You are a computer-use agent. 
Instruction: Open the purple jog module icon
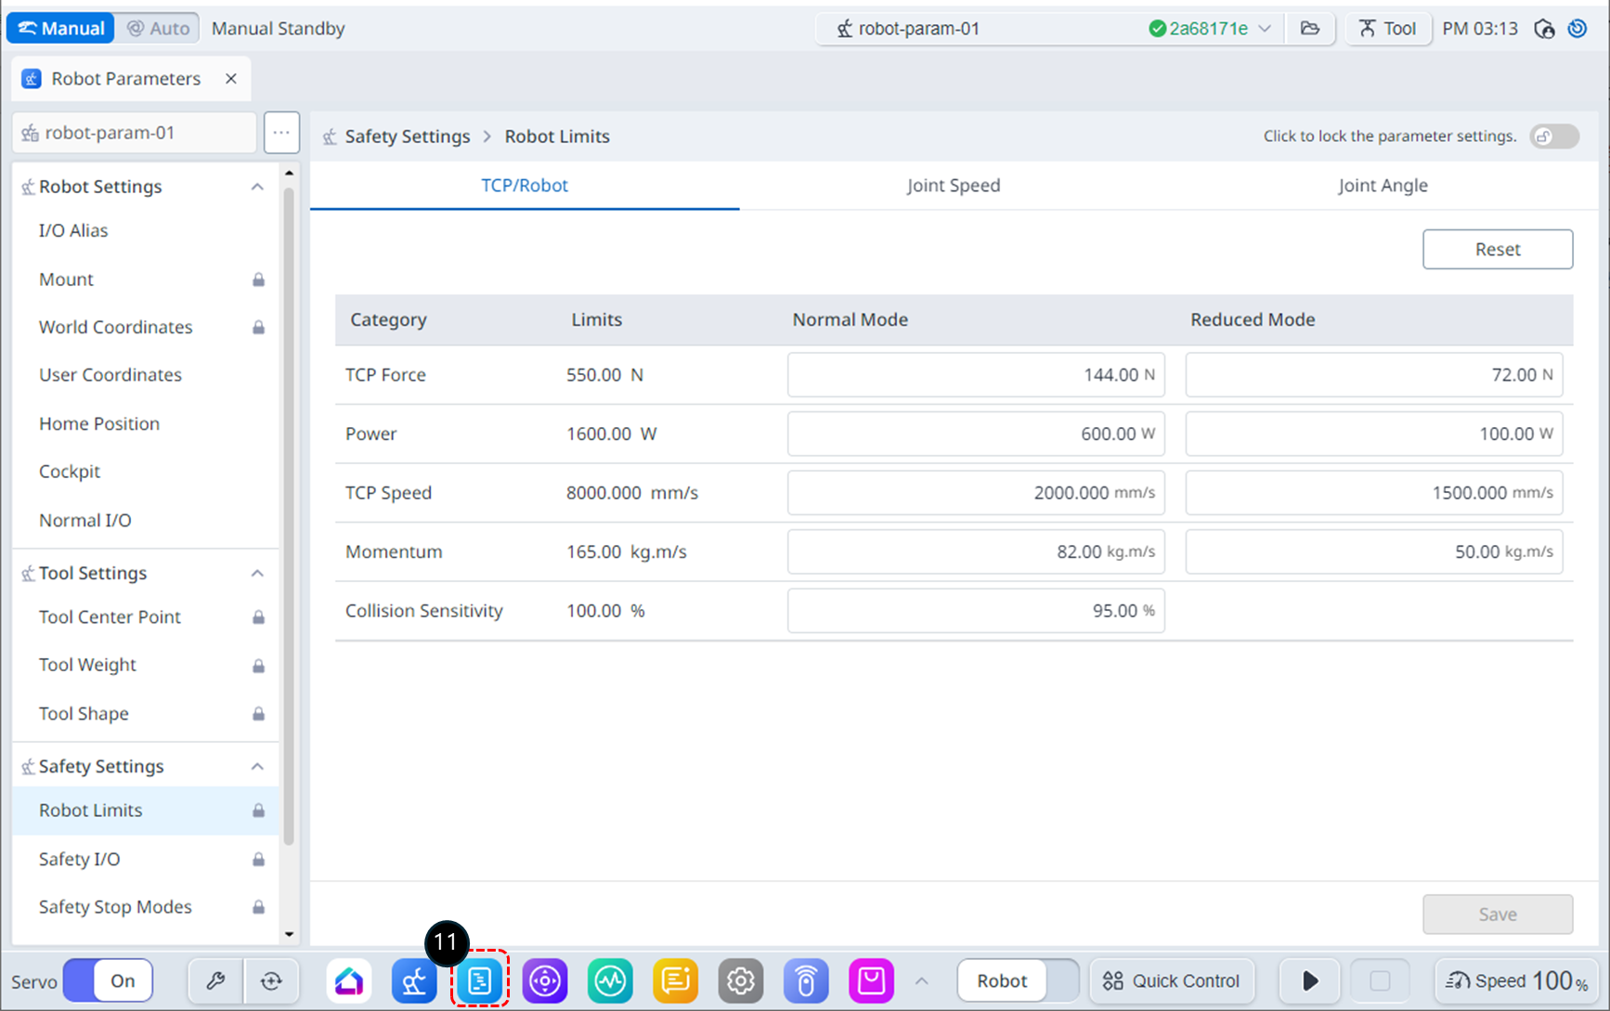545,980
